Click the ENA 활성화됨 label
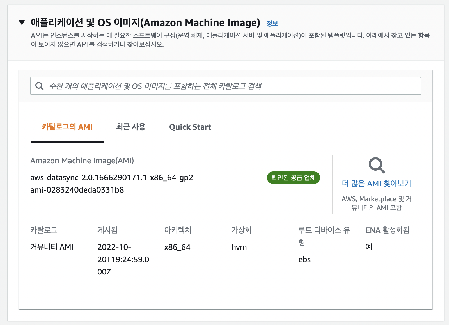The height and width of the screenshot is (325, 449). pyautogui.click(x=388, y=230)
